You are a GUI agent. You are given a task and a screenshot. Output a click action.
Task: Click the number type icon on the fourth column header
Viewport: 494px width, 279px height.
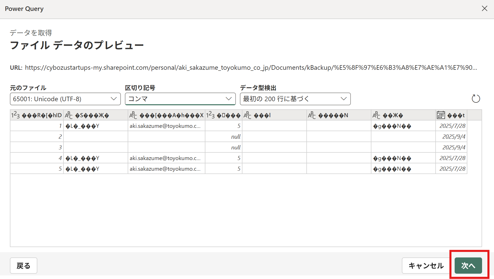coord(210,115)
